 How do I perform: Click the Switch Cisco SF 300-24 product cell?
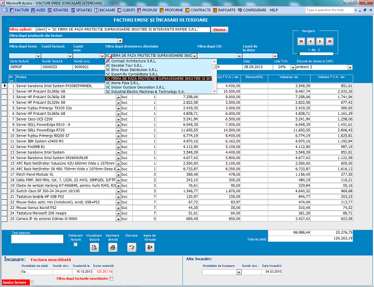(66, 191)
